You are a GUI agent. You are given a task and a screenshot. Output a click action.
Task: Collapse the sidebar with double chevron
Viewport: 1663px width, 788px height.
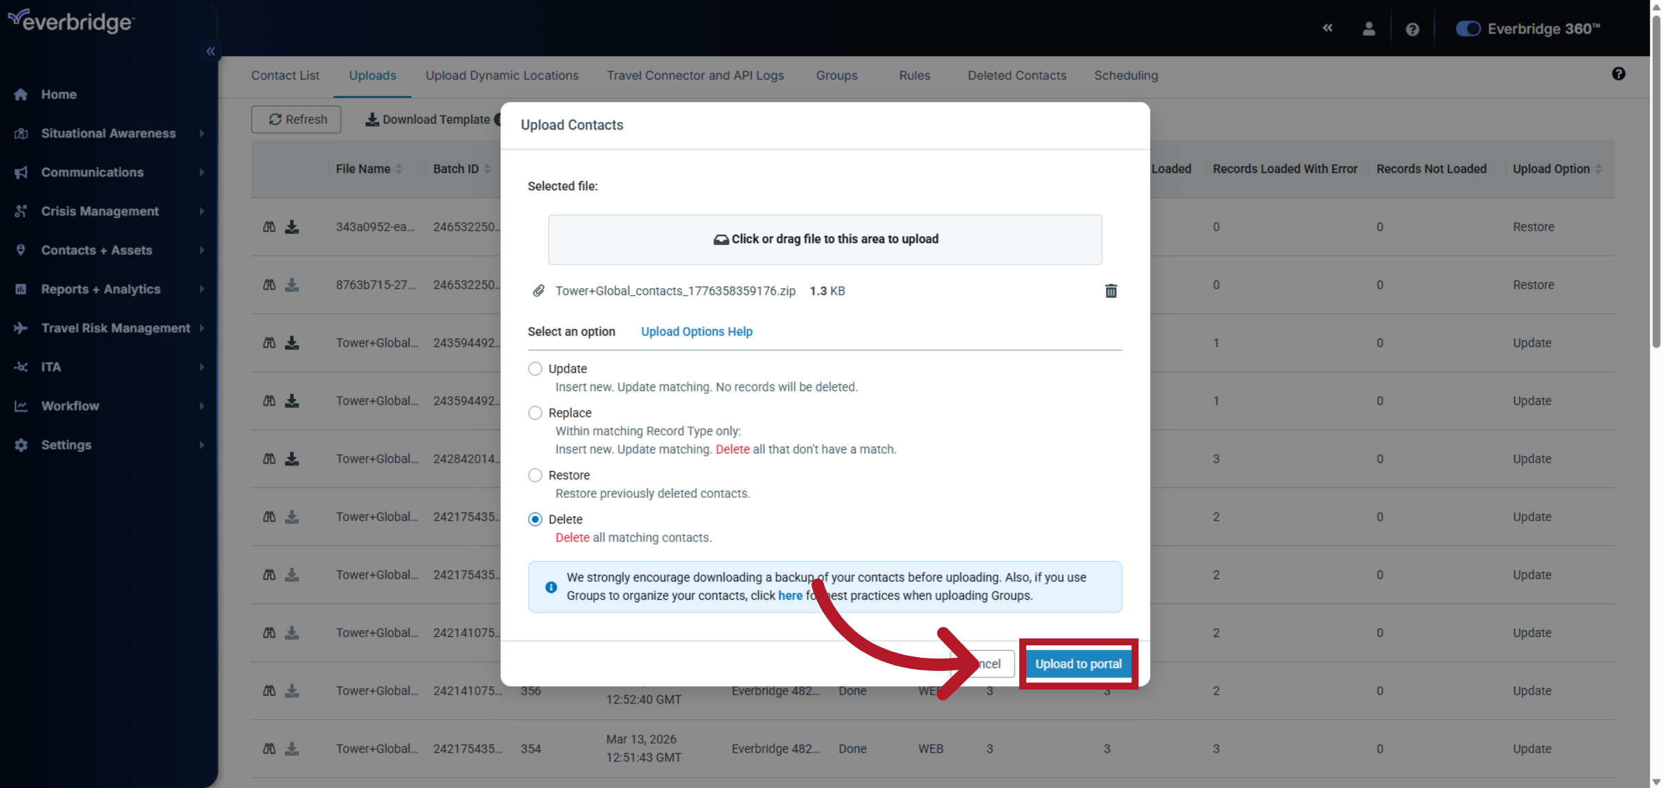tap(211, 51)
